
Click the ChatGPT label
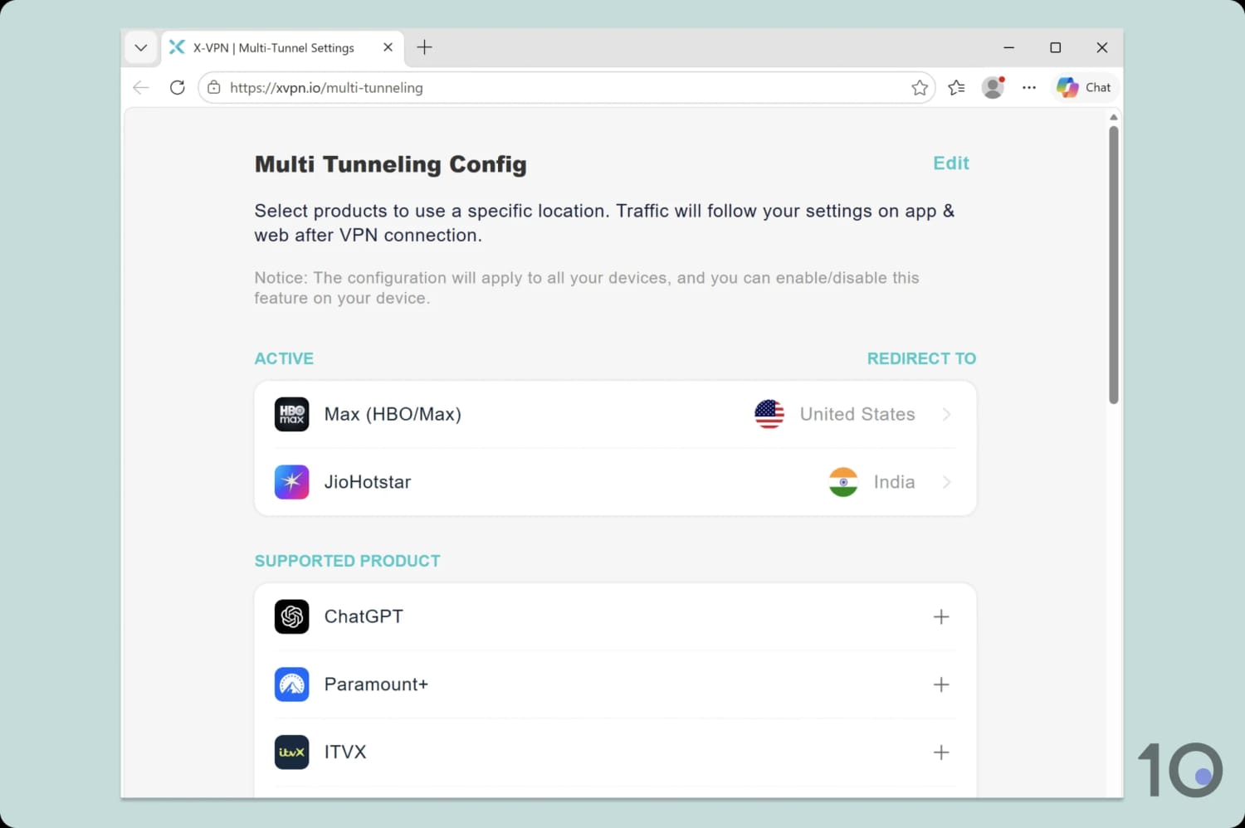(x=364, y=616)
